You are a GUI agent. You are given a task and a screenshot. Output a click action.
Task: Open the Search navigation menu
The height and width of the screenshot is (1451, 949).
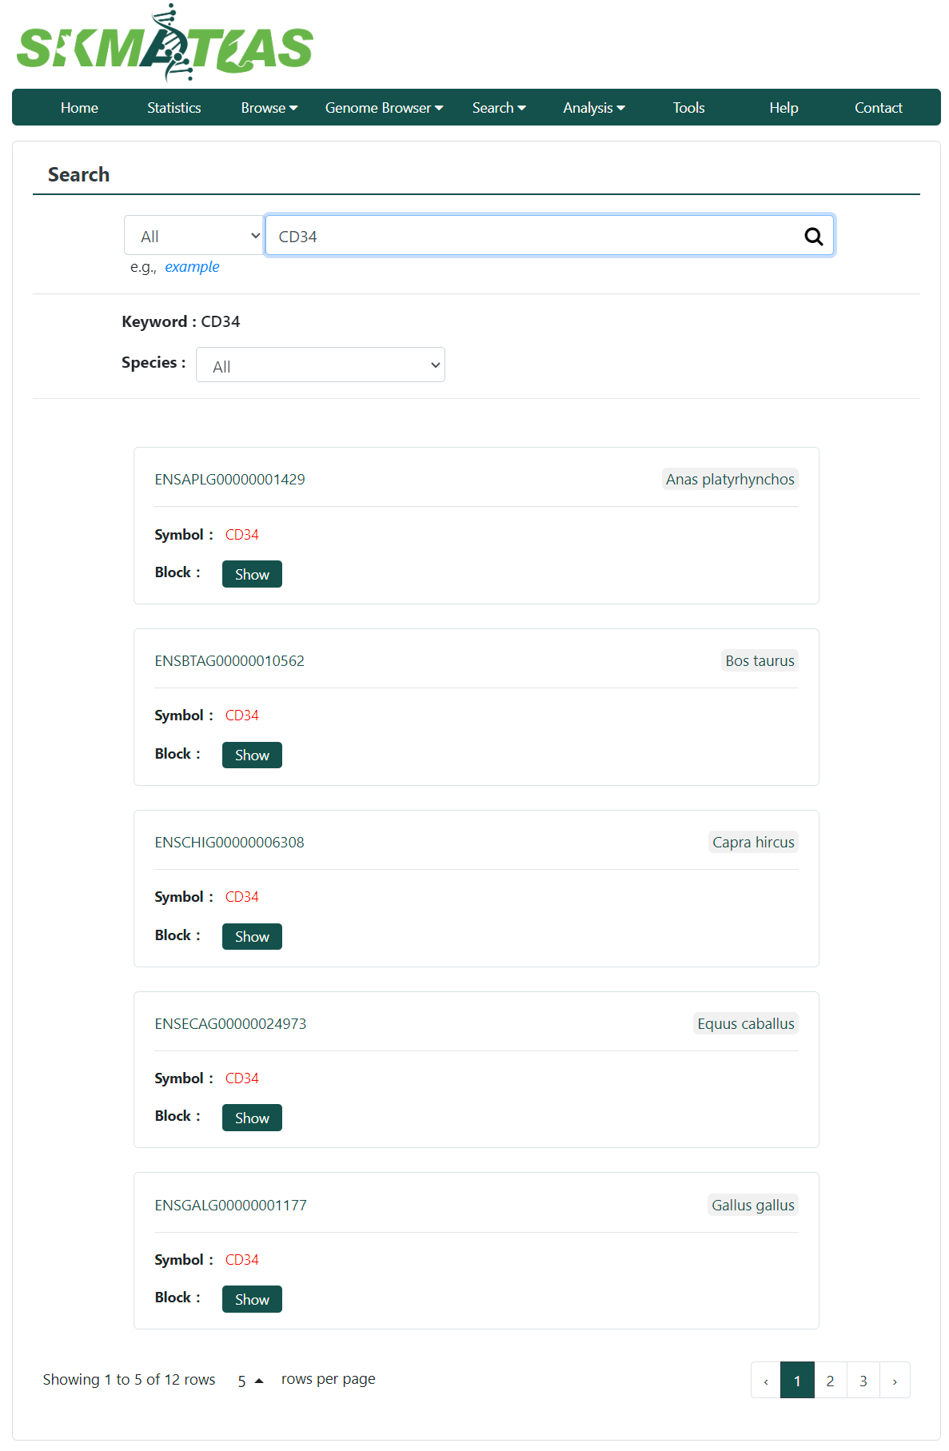click(499, 108)
